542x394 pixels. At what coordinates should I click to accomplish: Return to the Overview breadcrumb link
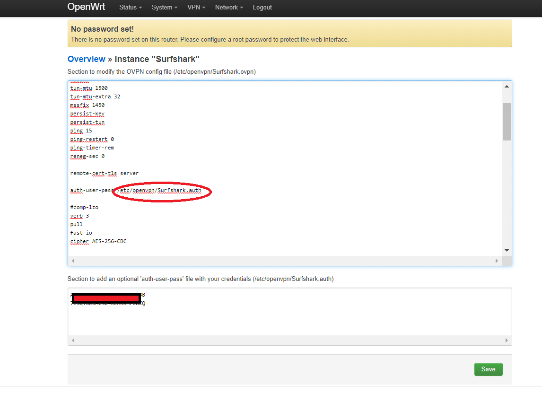click(87, 59)
